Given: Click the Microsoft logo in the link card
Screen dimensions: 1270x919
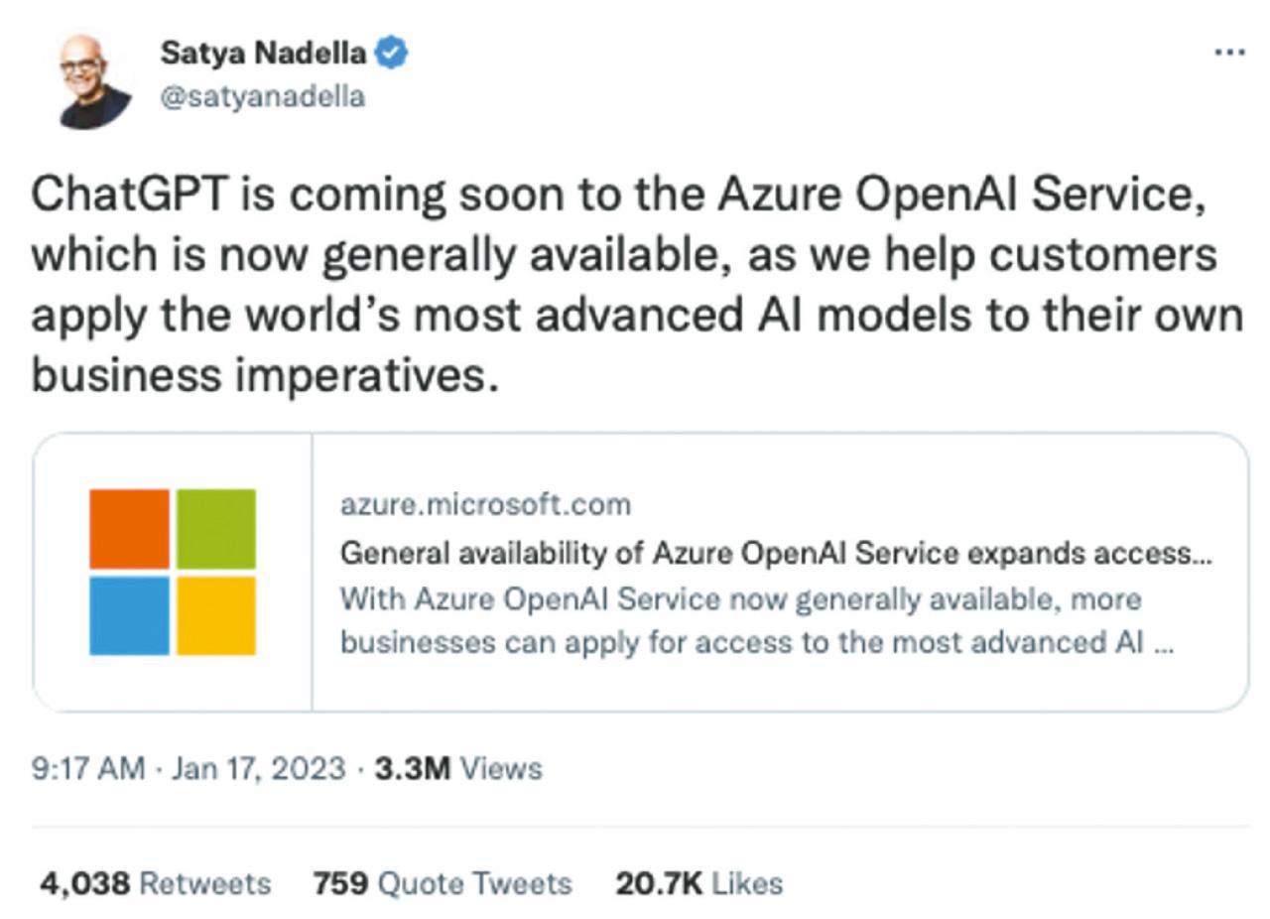Looking at the screenshot, I should pyautogui.click(x=173, y=572).
